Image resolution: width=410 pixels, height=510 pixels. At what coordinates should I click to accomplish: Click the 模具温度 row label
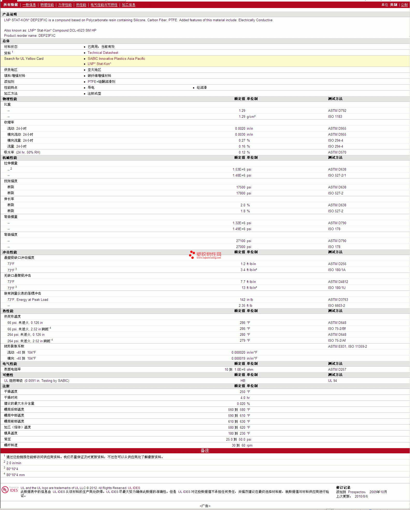click(11, 433)
